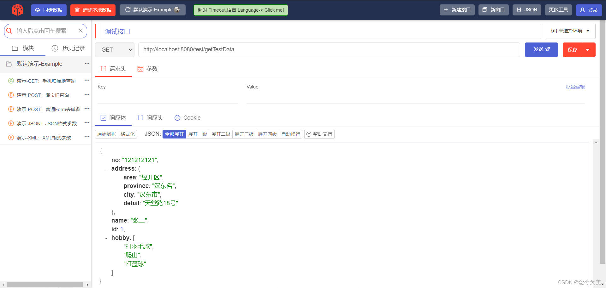Open the 未选择环境 environment dropdown

[570, 31]
